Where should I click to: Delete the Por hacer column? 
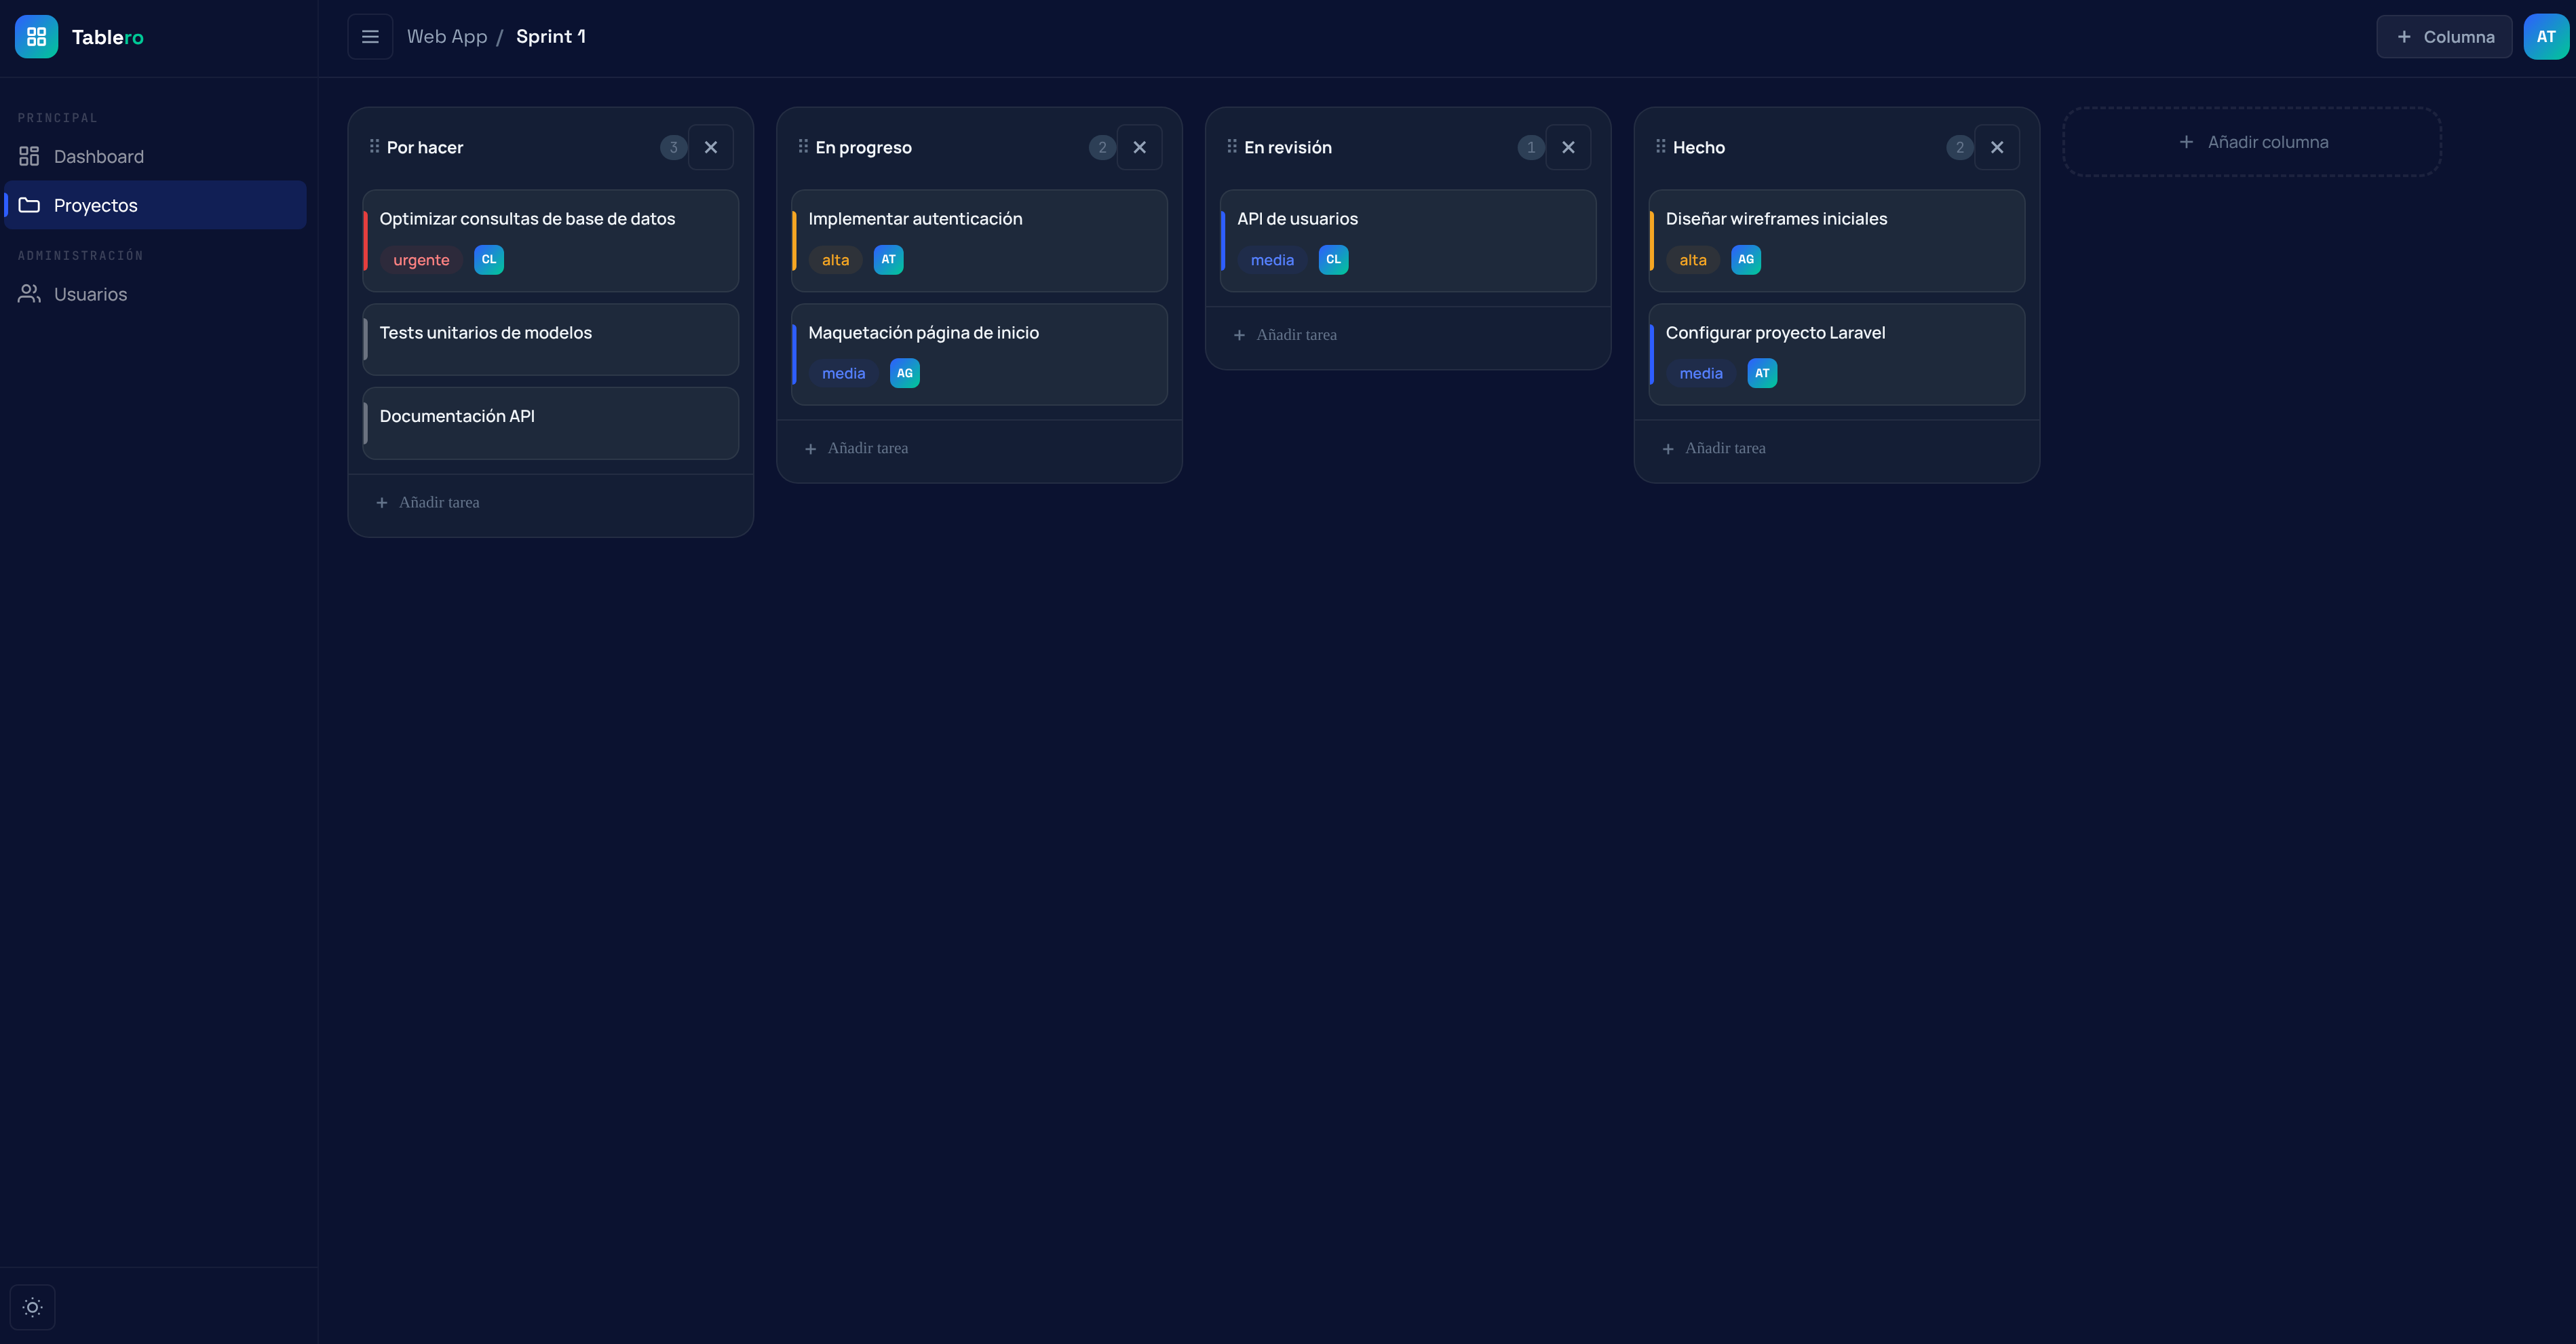click(x=711, y=147)
